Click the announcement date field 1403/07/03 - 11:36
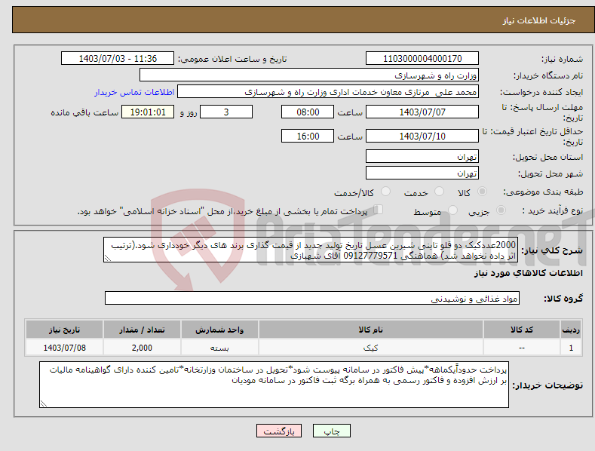 point(117,59)
